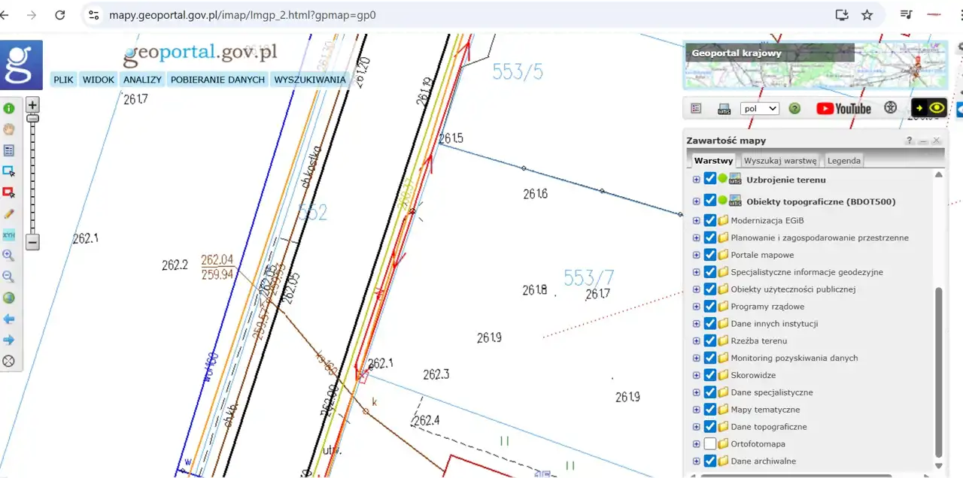
Task: Go to previous map view arrow
Action: tap(9, 319)
